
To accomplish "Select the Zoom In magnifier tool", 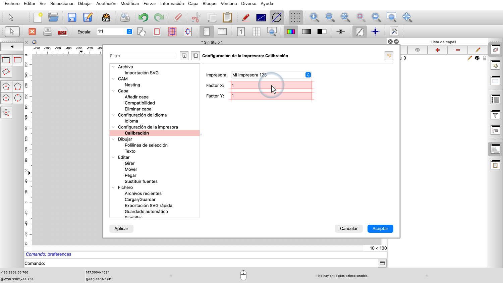I will tap(314, 17).
